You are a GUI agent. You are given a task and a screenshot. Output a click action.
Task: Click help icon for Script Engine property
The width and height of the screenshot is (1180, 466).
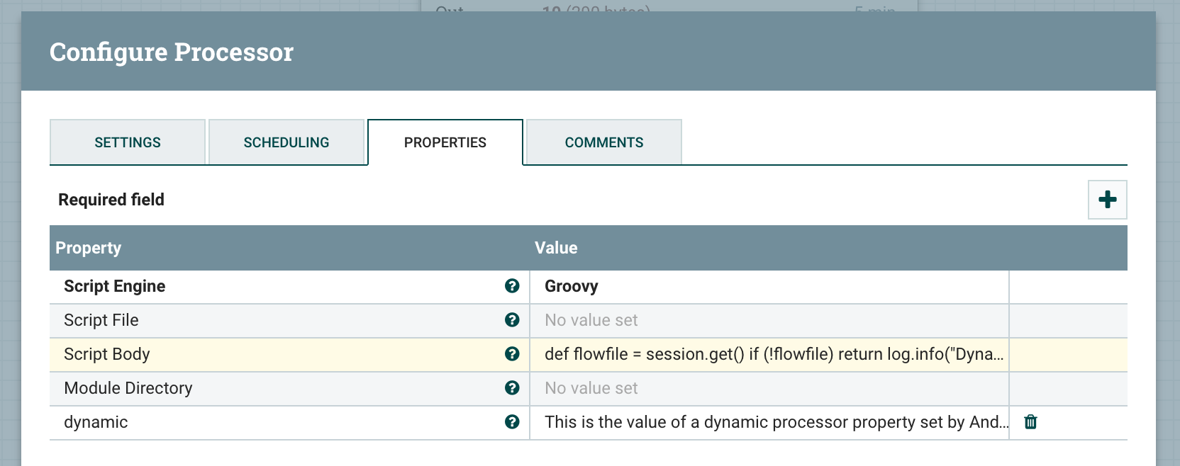pos(512,285)
